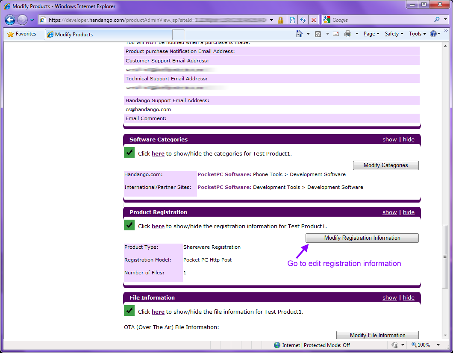Go back with the browser Back button
Screen dimensions: 453x353
click(10, 20)
